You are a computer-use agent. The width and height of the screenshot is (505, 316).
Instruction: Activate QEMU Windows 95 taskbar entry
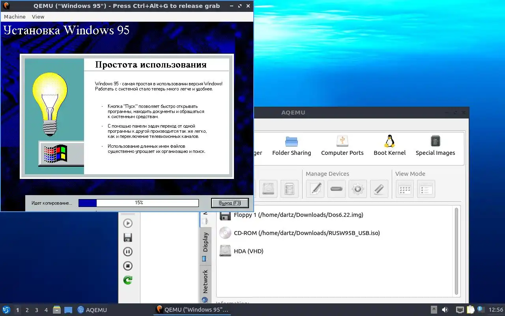pos(192,310)
